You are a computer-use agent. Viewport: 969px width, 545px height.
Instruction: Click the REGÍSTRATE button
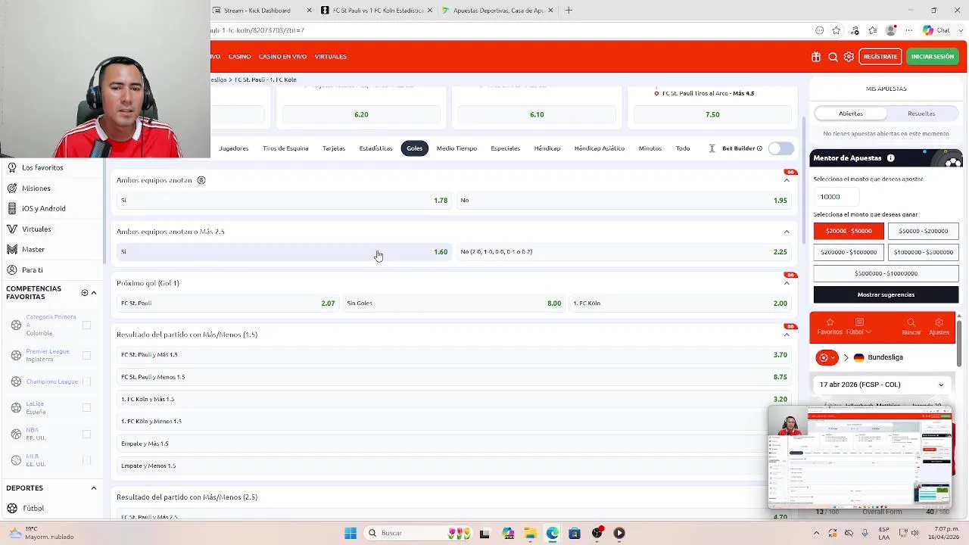pos(880,57)
